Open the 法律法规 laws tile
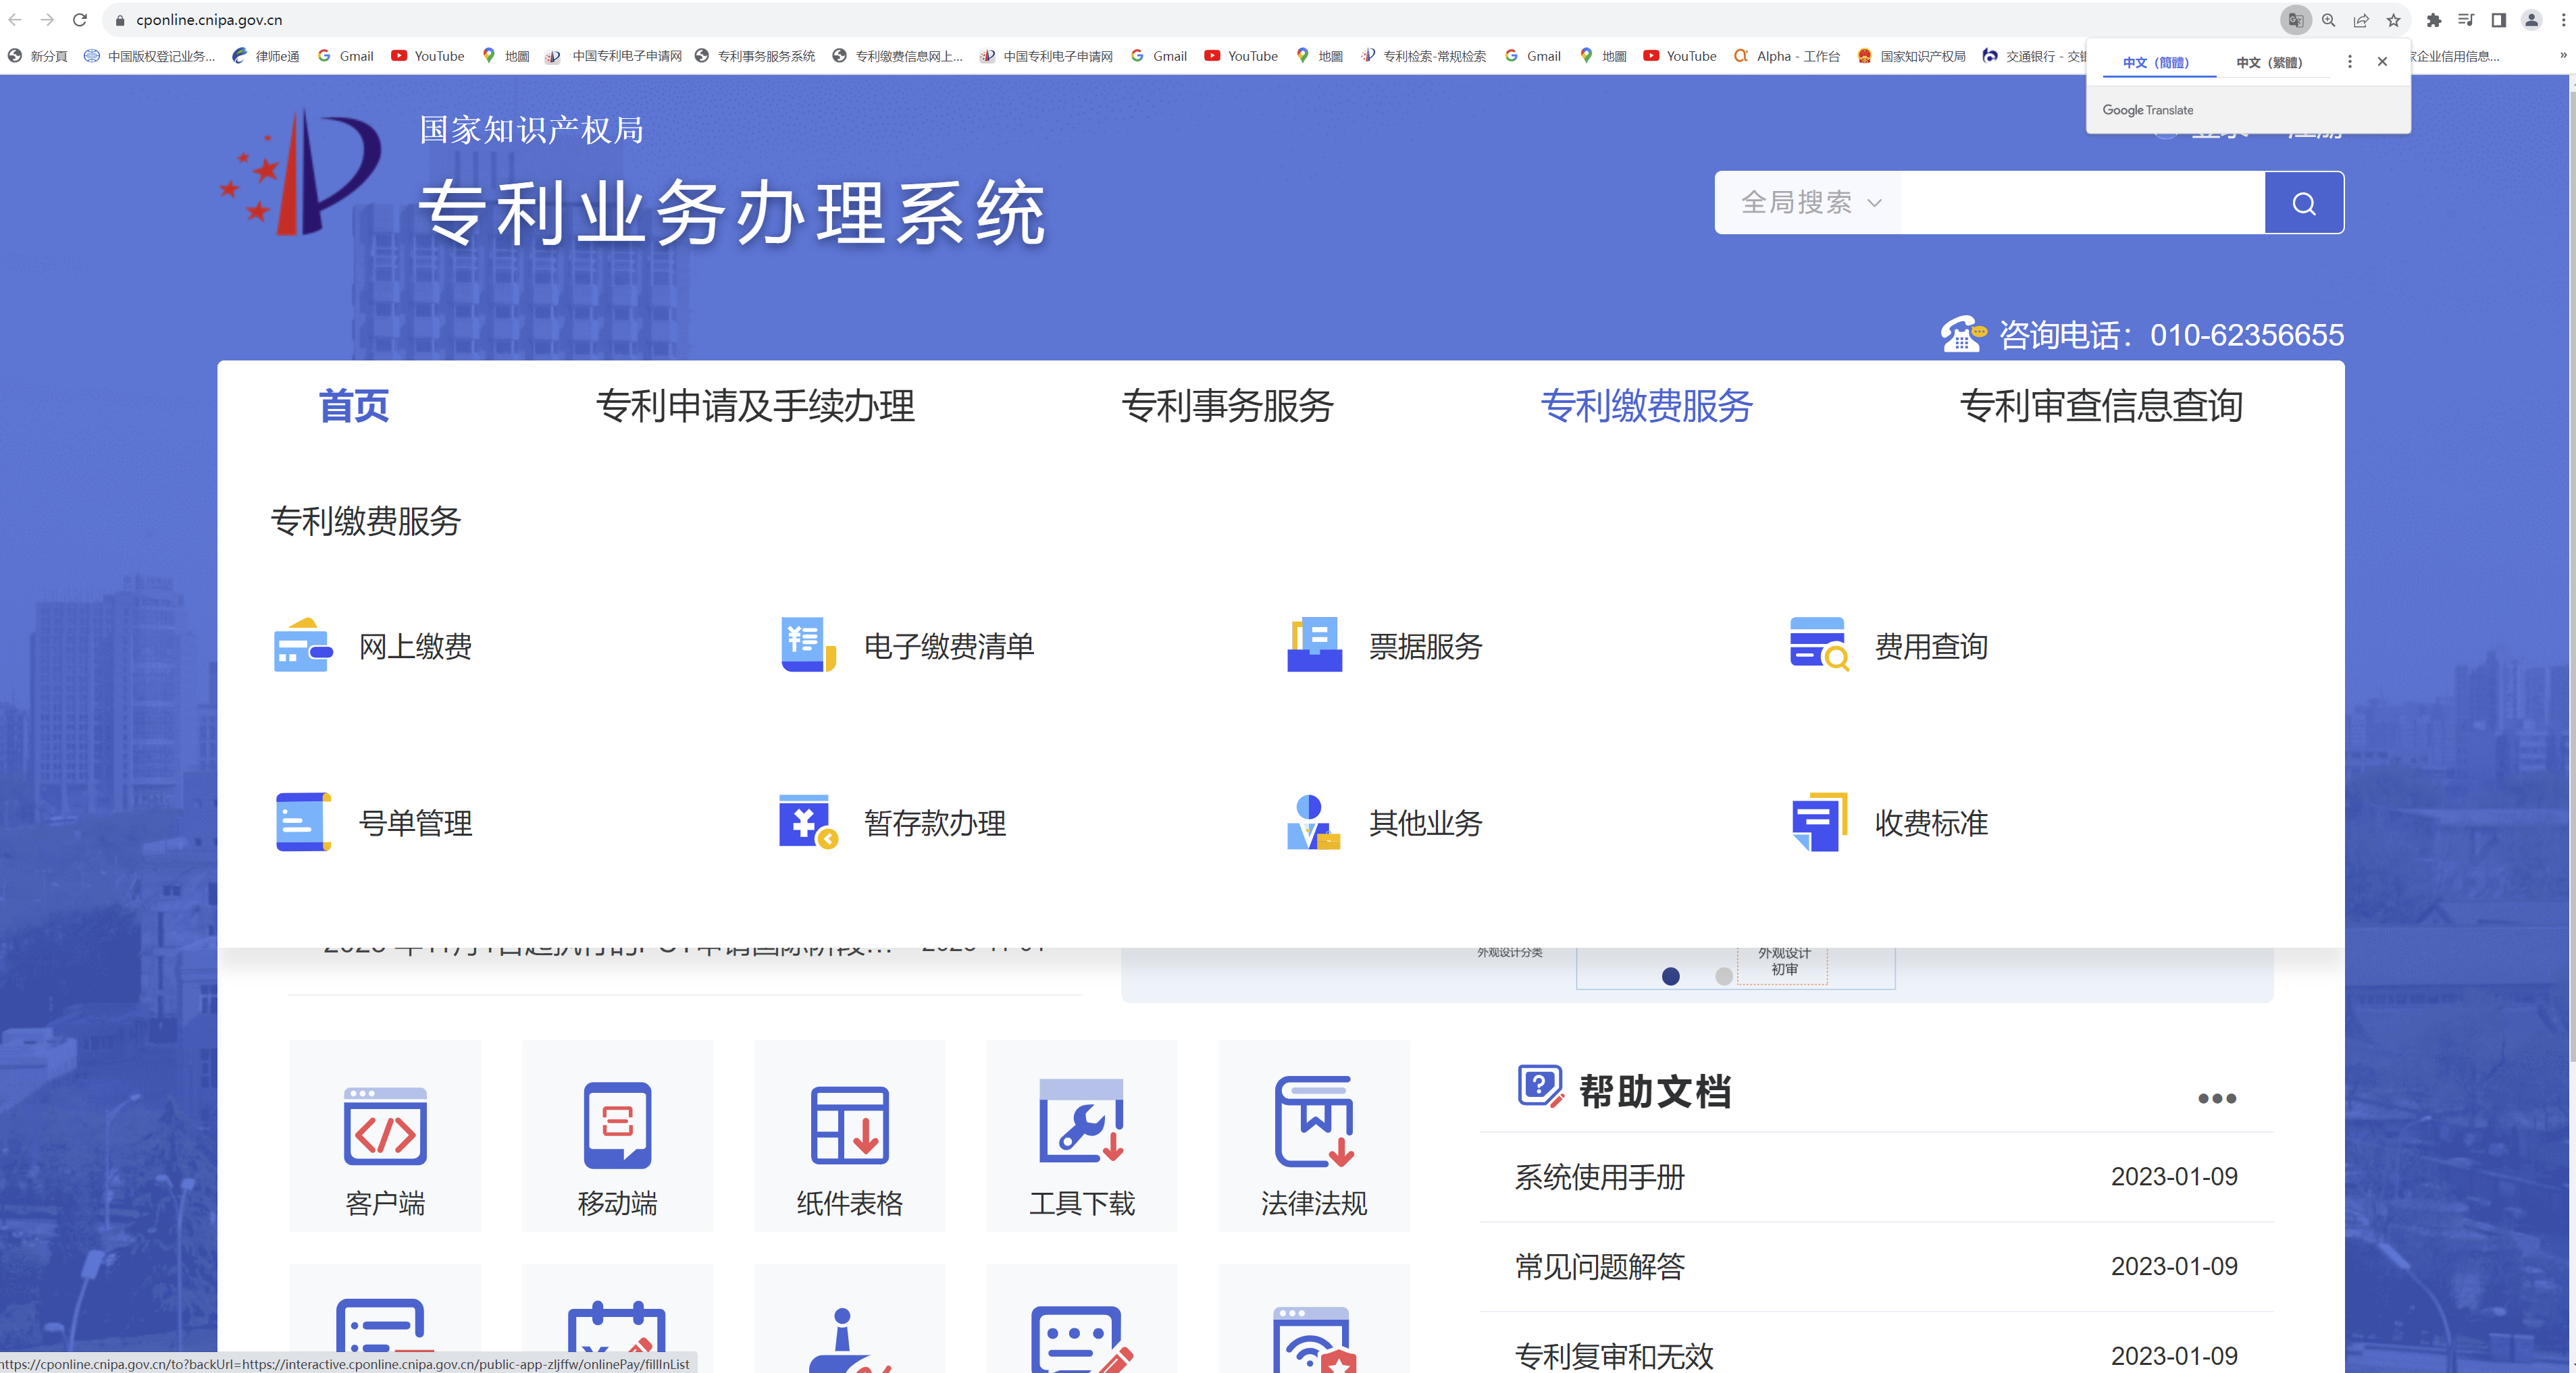 coord(1313,1136)
